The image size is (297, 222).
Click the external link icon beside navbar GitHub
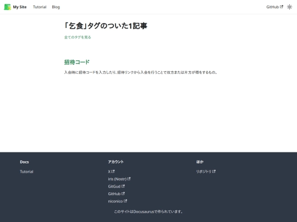coord(282,7)
